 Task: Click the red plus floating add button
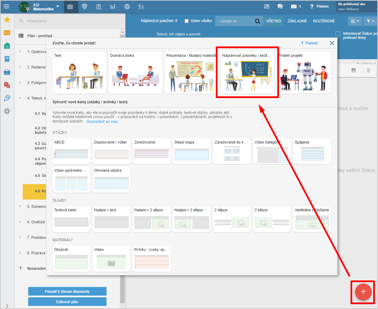(x=363, y=292)
